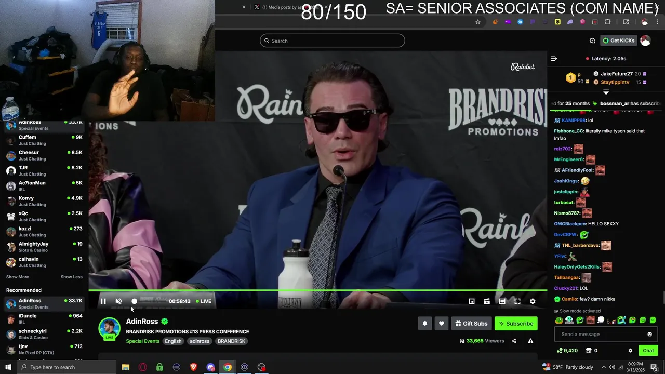The width and height of the screenshot is (665, 374).
Task: Open channel points 9,420 balance
Action: click(x=566, y=351)
